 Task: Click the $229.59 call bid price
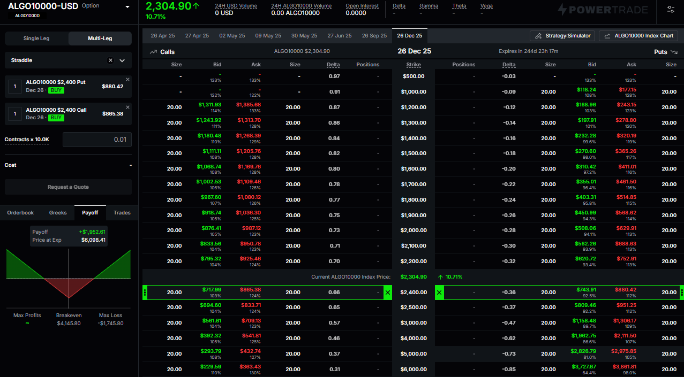pos(211,367)
